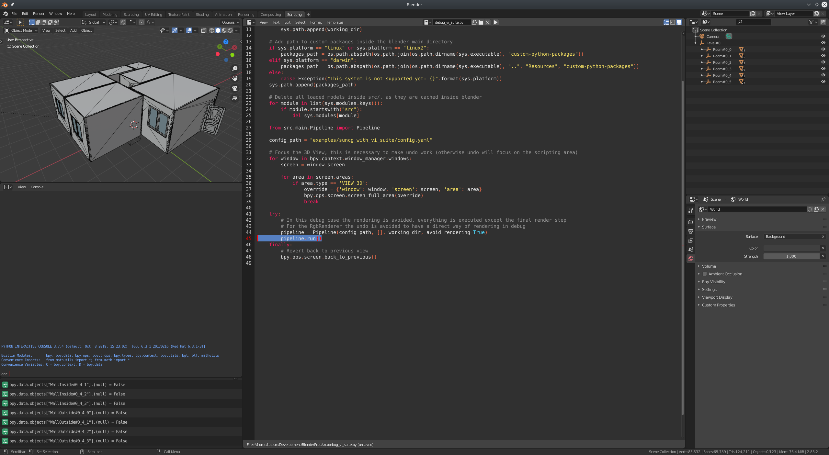Switch to the Shading workspace tab
Screen dimensions: 829x455
(202, 15)
